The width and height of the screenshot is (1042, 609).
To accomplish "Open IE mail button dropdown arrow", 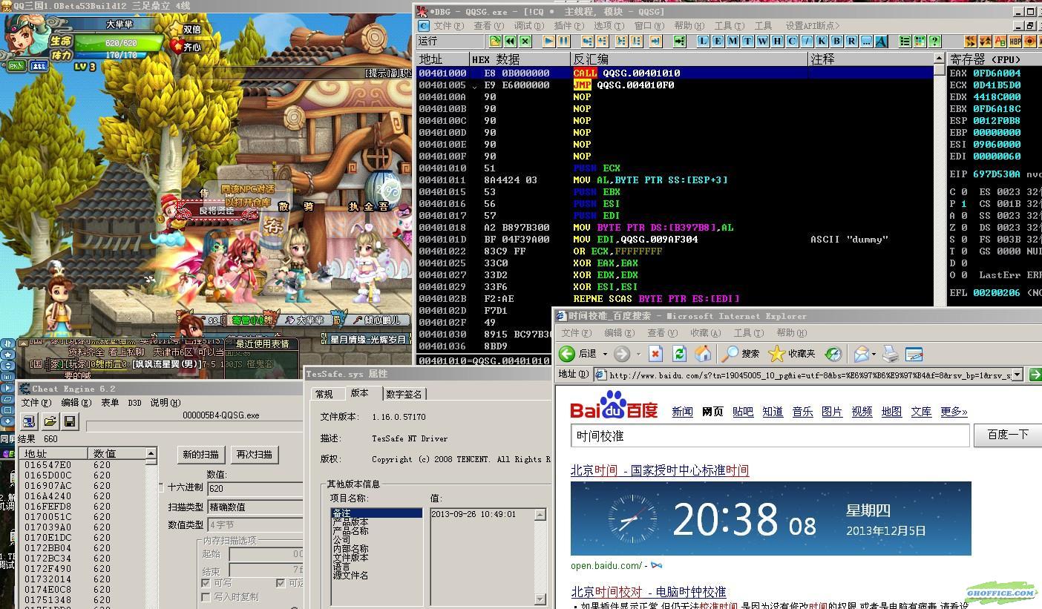I will pyautogui.click(x=874, y=354).
